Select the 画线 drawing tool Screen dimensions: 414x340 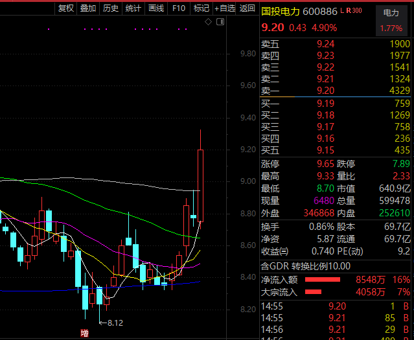(156, 8)
